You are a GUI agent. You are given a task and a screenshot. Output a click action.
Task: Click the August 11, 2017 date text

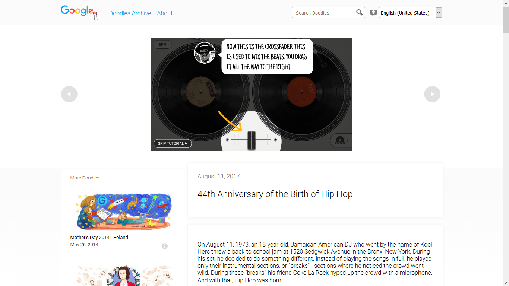[219, 176]
